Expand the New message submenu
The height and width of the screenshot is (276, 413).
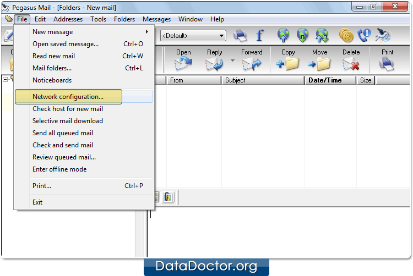click(x=84, y=32)
